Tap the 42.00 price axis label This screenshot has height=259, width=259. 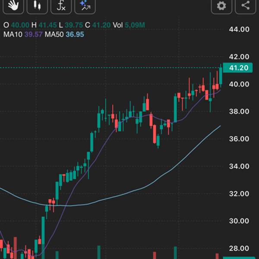click(x=239, y=57)
